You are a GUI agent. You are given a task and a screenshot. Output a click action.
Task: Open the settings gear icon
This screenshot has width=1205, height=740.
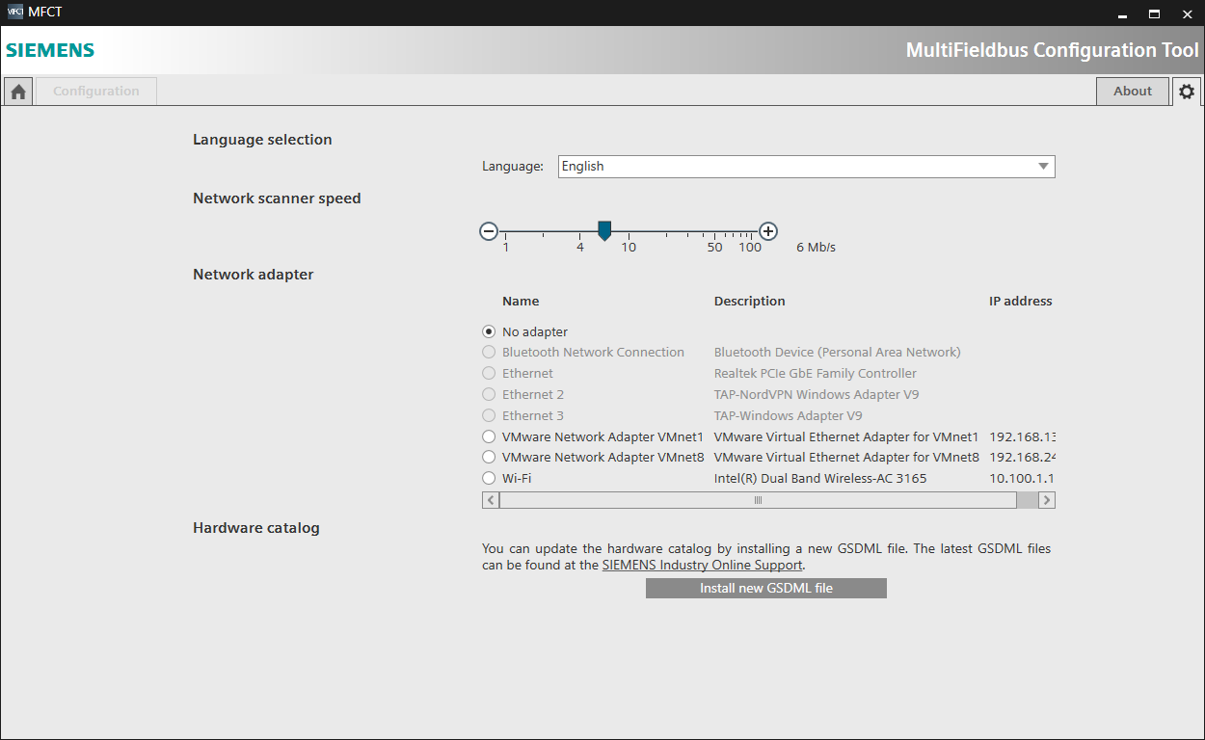pos(1187,92)
